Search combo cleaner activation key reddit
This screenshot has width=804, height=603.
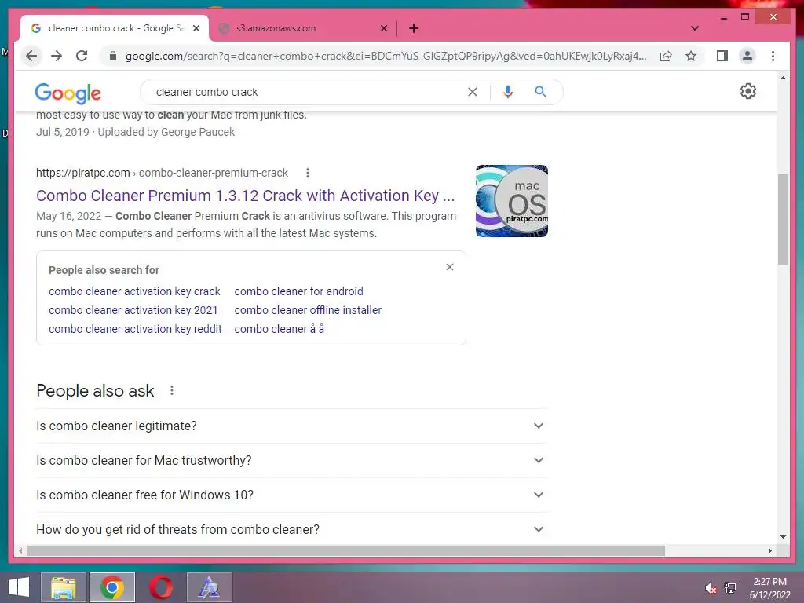(x=135, y=329)
